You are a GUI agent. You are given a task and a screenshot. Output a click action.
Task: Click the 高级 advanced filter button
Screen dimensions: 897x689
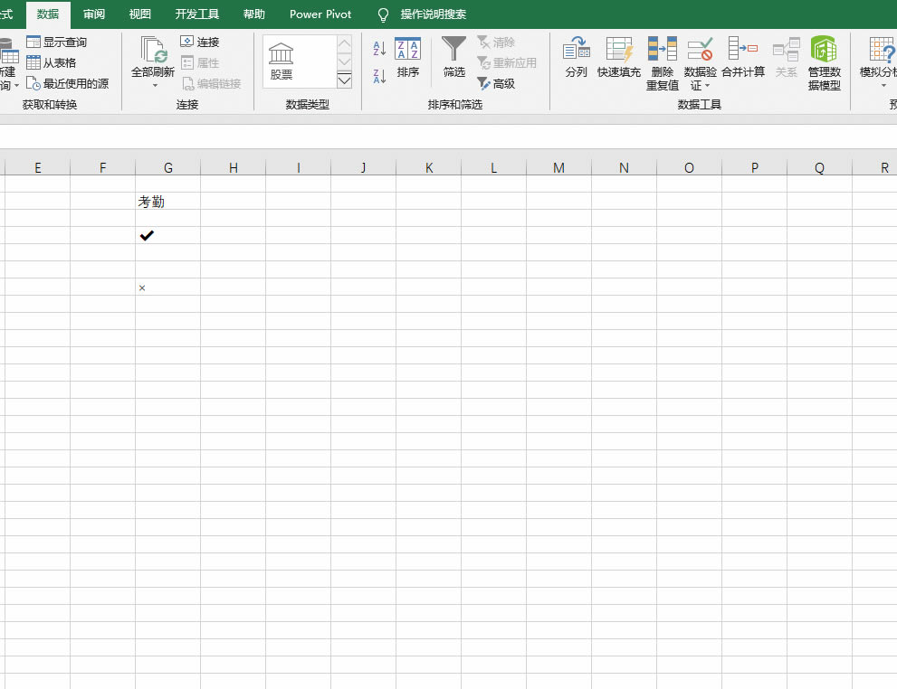[496, 83]
